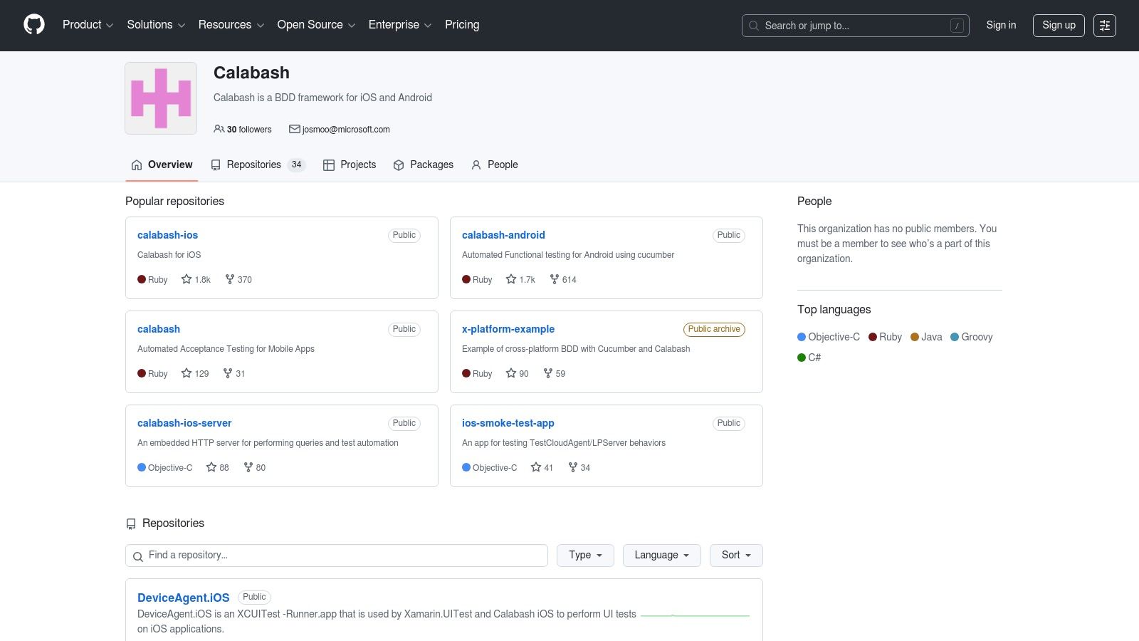
Task: Click star icon on calabash-ios-server card
Action: click(211, 467)
